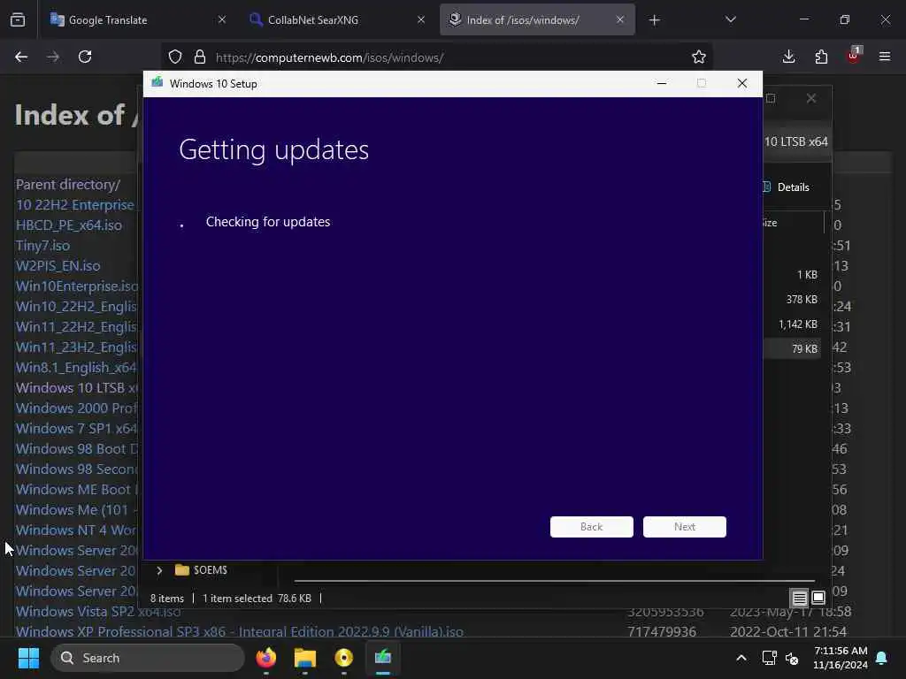Click Next in Windows 10 Setup

coord(684,527)
